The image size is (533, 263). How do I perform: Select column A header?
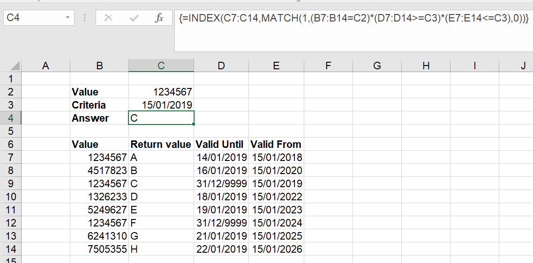point(46,66)
